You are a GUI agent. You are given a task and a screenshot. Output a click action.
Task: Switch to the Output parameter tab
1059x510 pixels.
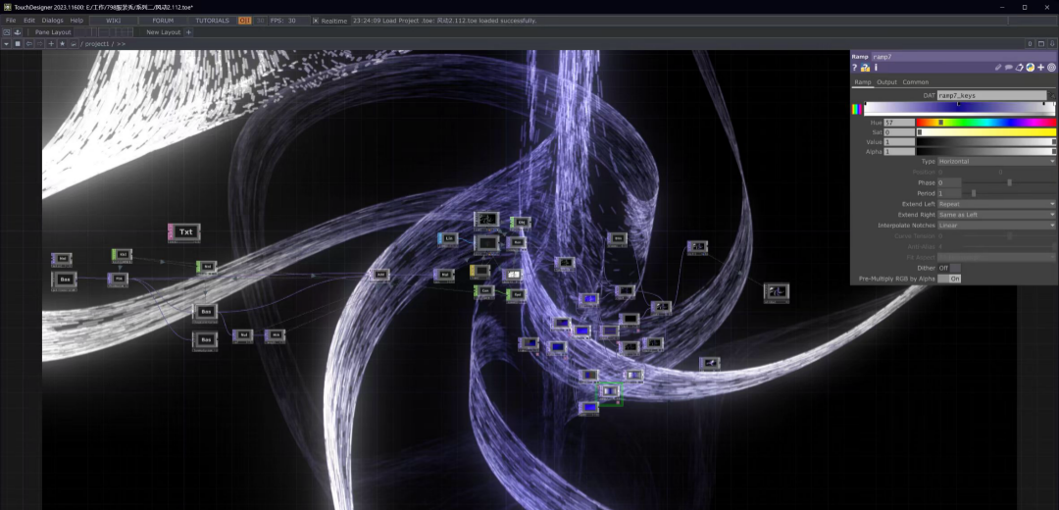coord(886,82)
